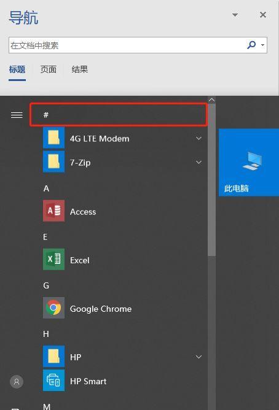Launch Google Chrome
The width and height of the screenshot is (279, 410).
tap(122, 308)
